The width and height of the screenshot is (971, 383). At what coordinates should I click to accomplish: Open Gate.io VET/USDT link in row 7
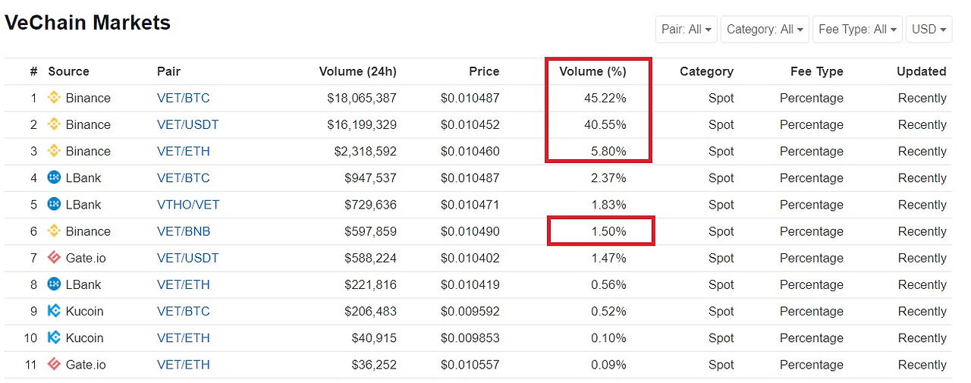coord(187,258)
